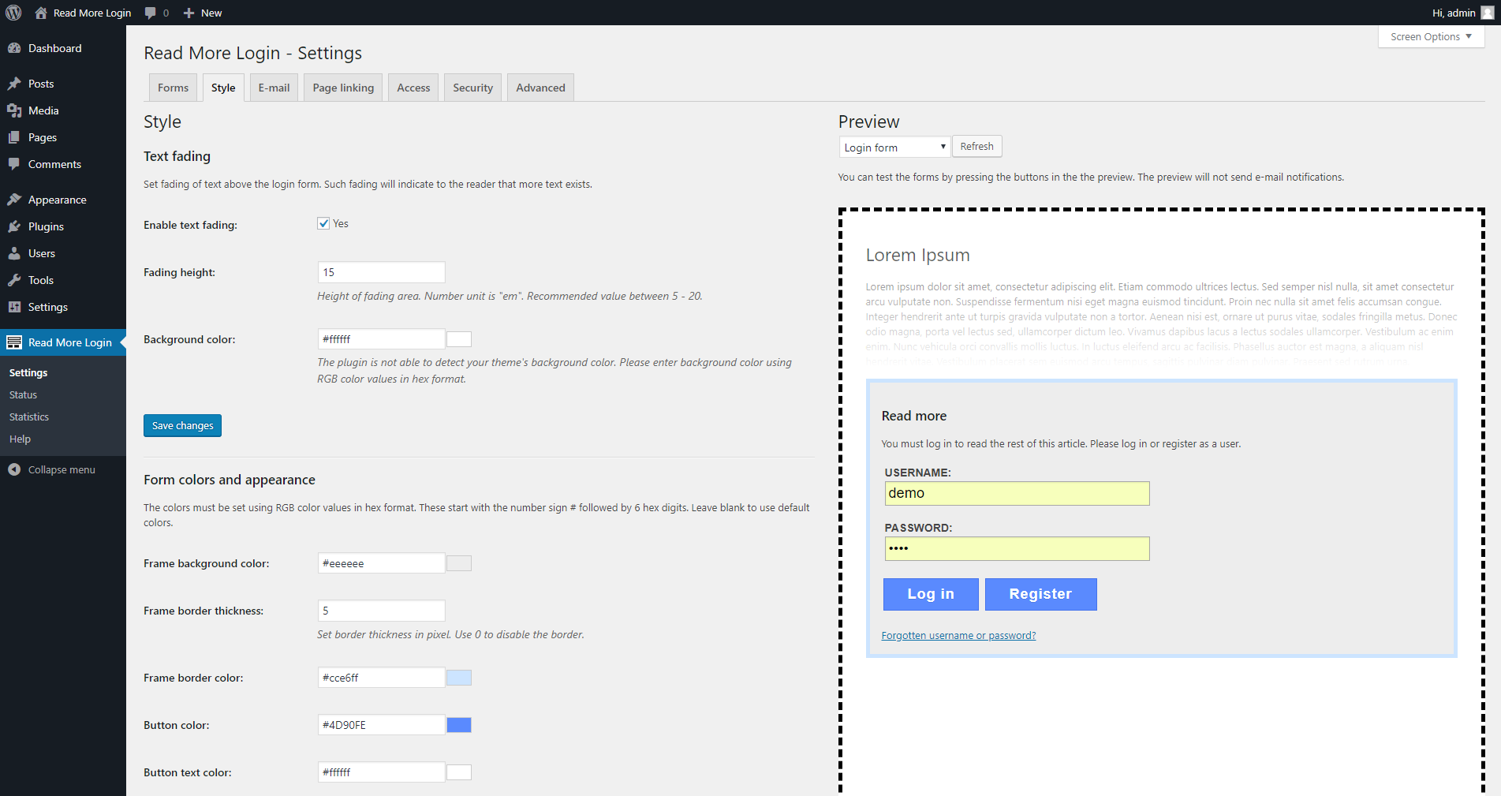Switch to the Security tab

click(472, 87)
